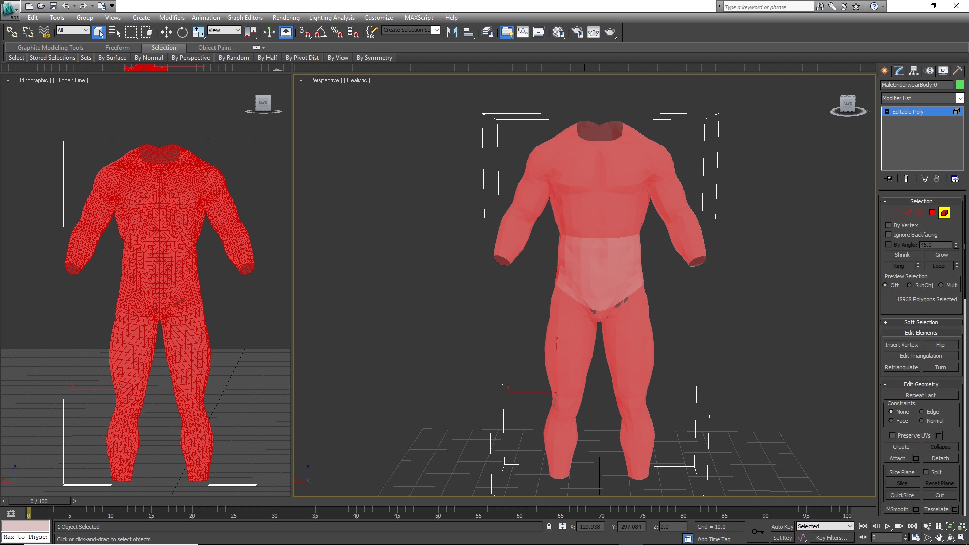Viewport: 969px width, 545px height.
Task: Click the Grow selection button
Action: pos(941,255)
